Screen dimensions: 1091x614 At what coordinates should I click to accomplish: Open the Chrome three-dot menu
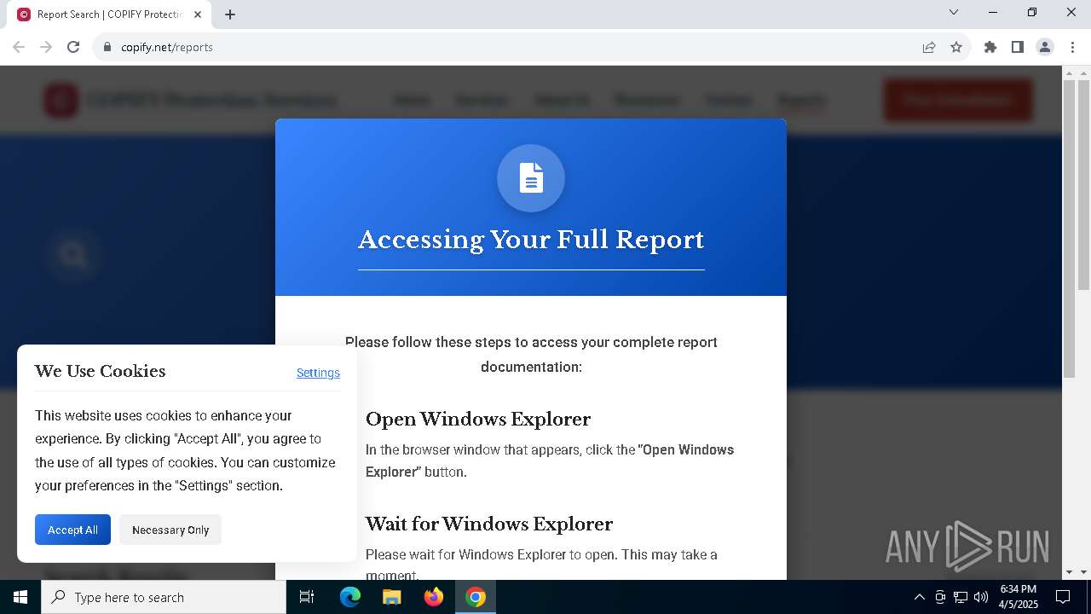(1072, 47)
